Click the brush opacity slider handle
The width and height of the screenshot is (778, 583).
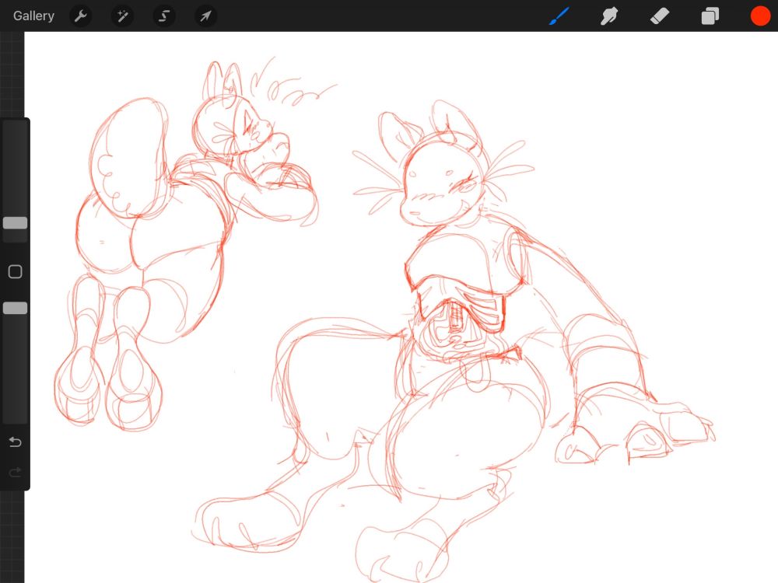point(15,308)
